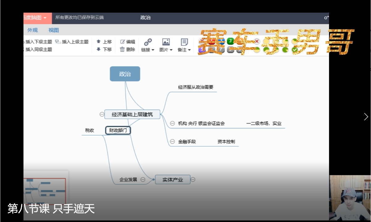This screenshot has width=371, height=222.
Task: Click the note icon above 备注
Action: 184,42
